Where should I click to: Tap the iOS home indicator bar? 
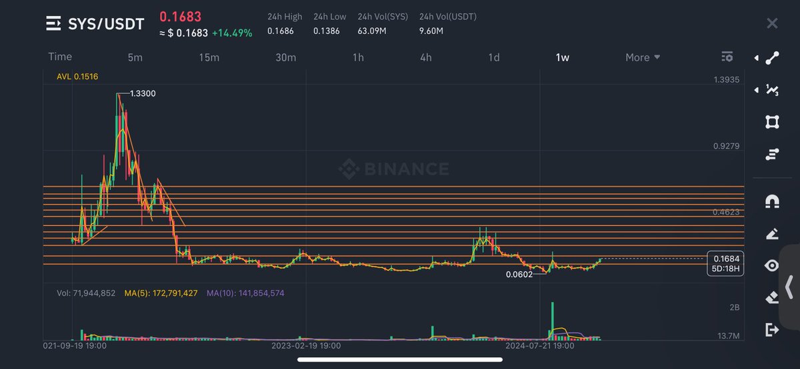click(x=400, y=360)
